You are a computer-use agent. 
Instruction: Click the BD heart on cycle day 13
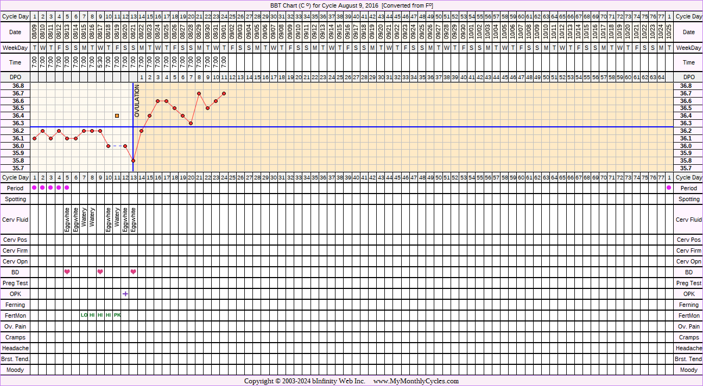click(x=133, y=272)
